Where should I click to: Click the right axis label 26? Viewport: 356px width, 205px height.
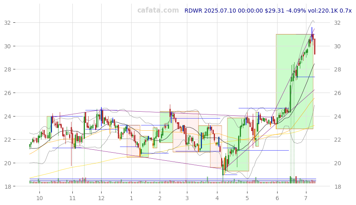pos(337,93)
